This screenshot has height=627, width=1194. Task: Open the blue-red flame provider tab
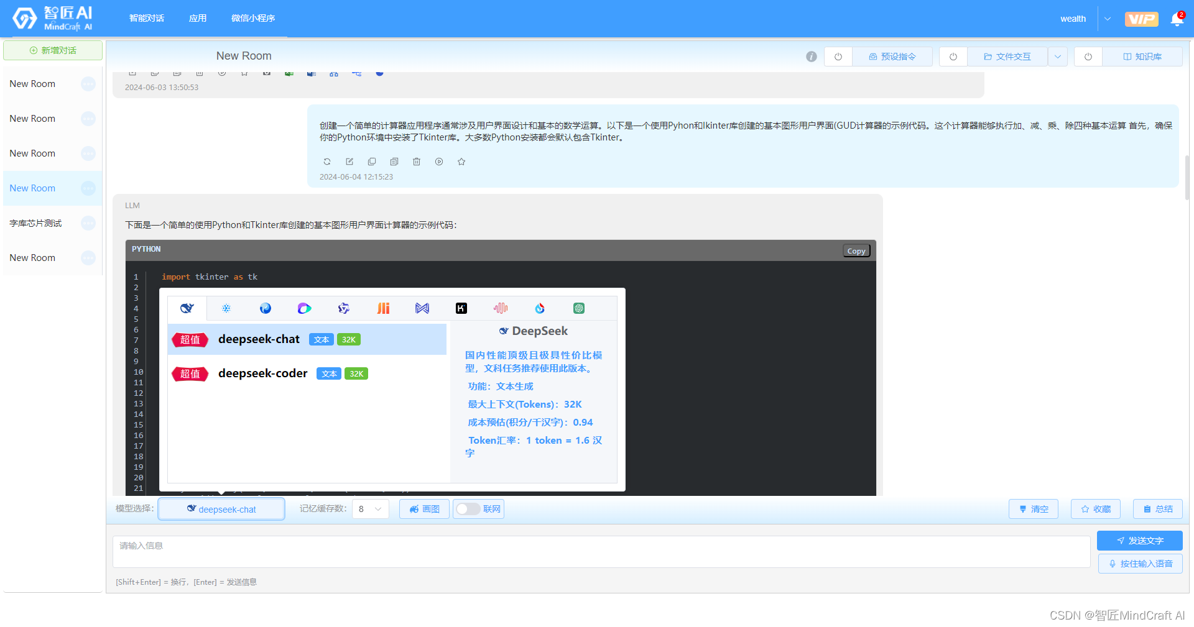(x=540, y=308)
